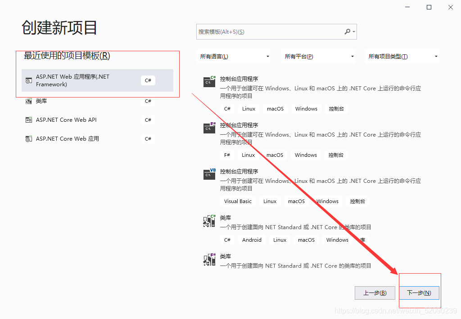
Task: Click macOS tag under F# console app
Action: (275, 155)
